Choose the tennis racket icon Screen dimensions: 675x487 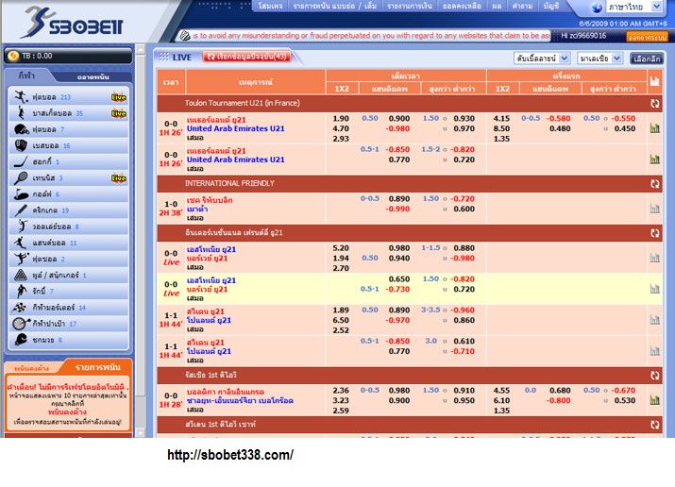[21, 177]
